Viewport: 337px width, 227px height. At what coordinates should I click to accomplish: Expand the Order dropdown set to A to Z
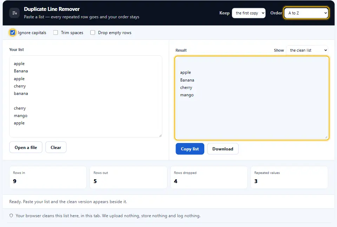pyautogui.click(x=306, y=13)
